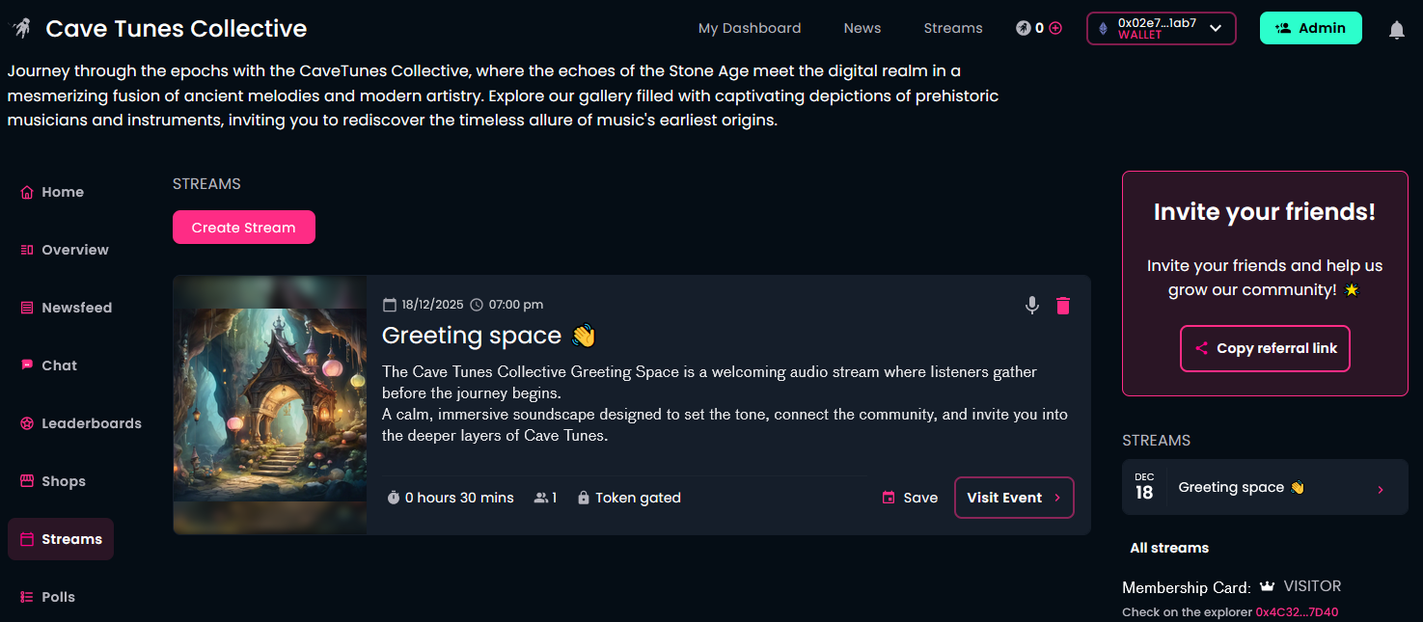Click the Visit Event arrow button

click(1014, 498)
